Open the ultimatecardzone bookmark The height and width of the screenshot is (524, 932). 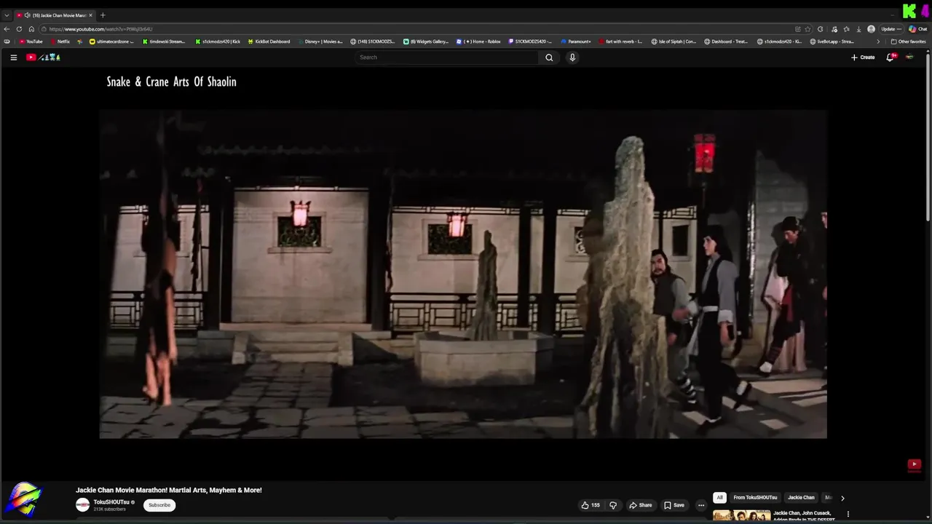point(111,41)
